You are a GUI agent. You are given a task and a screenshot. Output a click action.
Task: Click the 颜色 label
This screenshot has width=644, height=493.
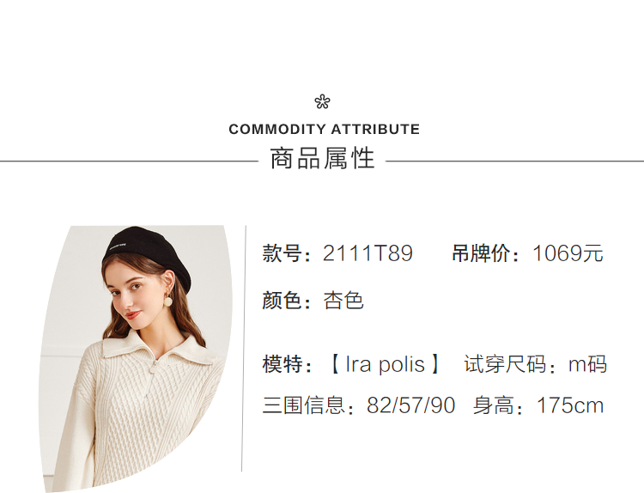[287, 301]
